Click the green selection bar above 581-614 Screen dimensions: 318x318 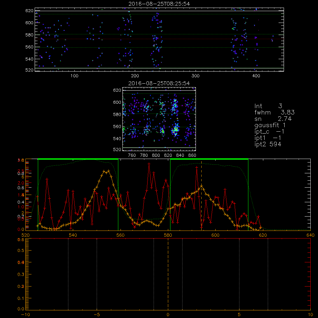pyautogui.click(x=209, y=159)
